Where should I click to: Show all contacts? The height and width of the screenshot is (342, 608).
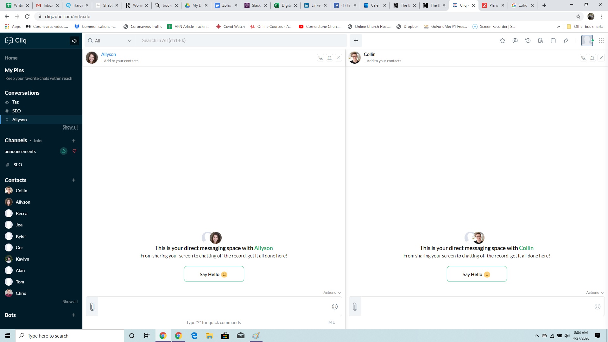[x=70, y=302]
